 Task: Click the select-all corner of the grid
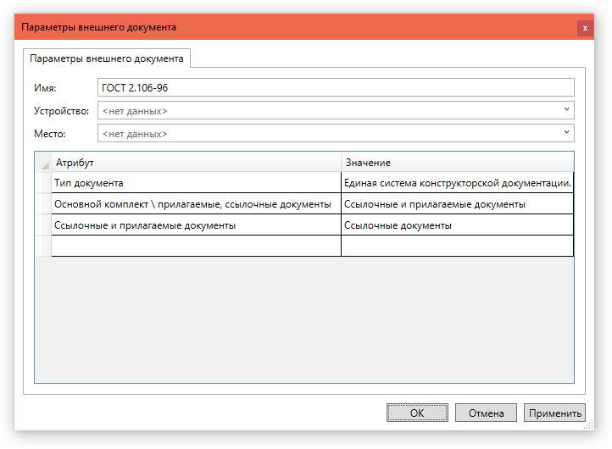43,163
